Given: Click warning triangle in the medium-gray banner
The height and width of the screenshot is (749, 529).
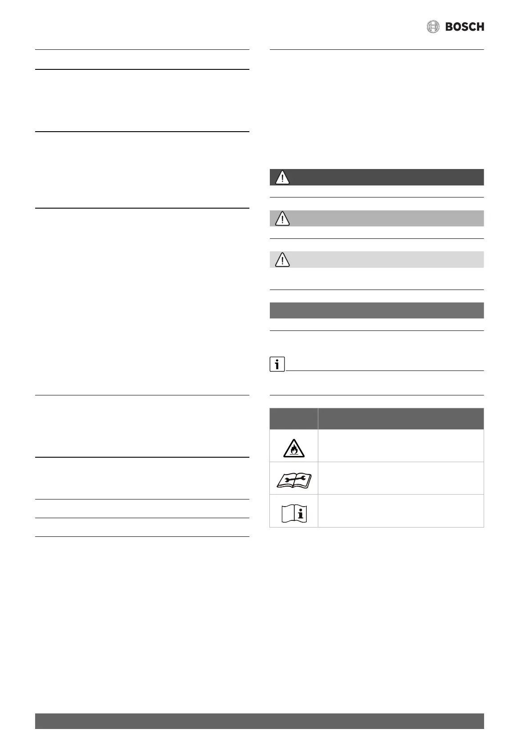Looking at the screenshot, I should point(282,218).
